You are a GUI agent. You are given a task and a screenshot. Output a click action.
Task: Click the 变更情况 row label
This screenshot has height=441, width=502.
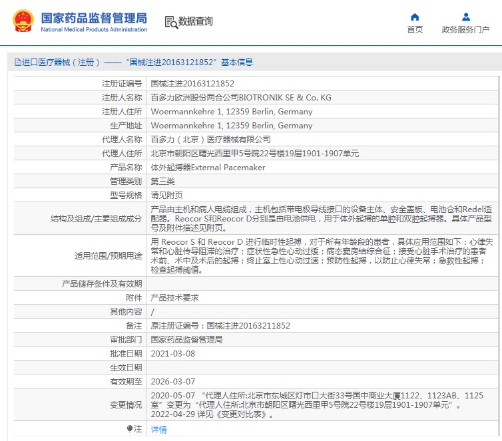pyautogui.click(x=125, y=404)
